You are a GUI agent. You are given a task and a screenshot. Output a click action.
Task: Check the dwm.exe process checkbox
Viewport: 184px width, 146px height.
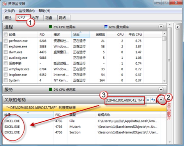pyautogui.click(x=5, y=52)
